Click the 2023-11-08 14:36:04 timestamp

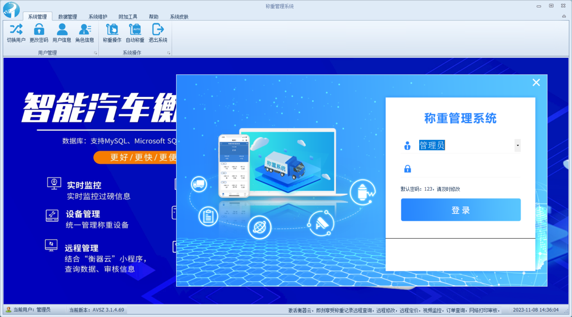tap(536, 310)
